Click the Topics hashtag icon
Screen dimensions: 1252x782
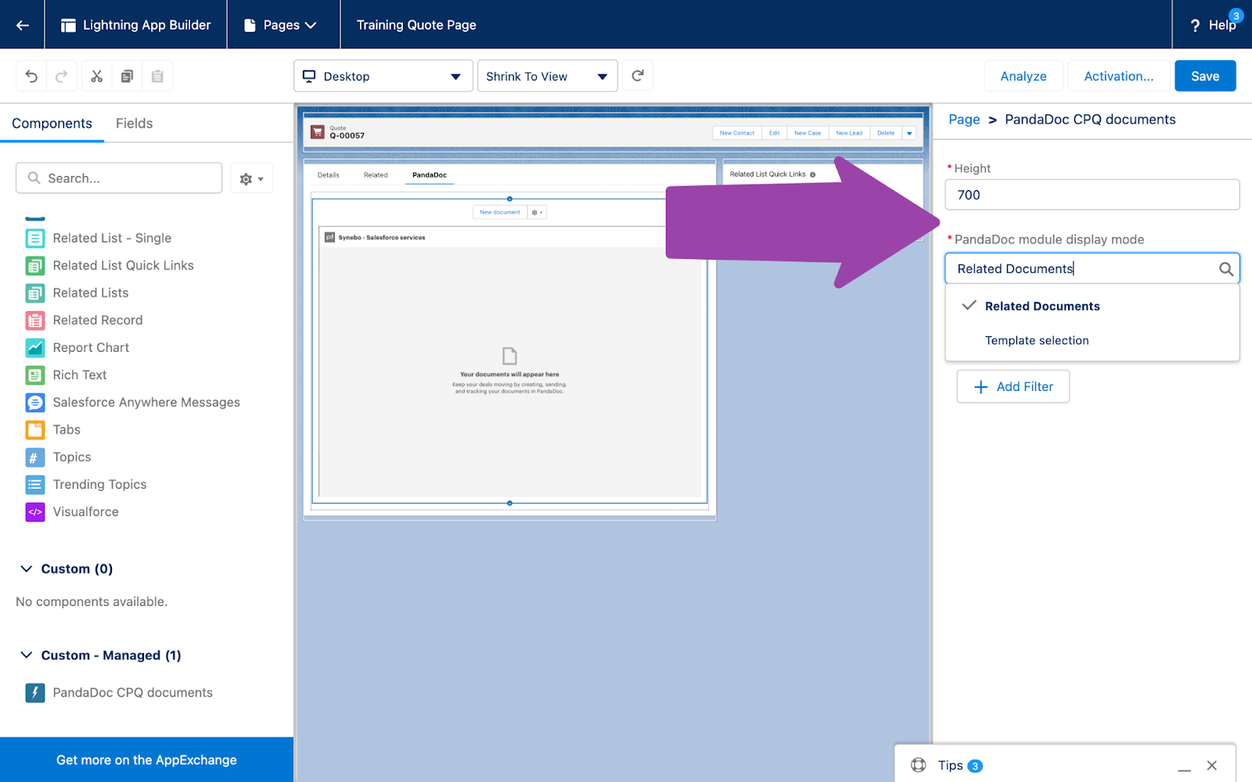(x=35, y=457)
